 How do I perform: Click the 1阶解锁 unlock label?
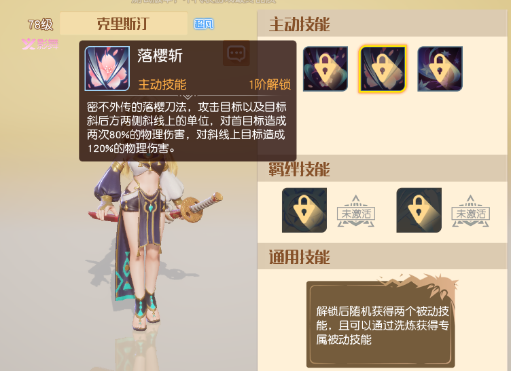[x=270, y=85]
